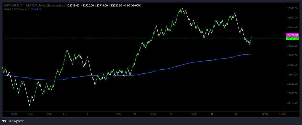
Task: Click the 13:00 time axis label
Action: (x=193, y=114)
